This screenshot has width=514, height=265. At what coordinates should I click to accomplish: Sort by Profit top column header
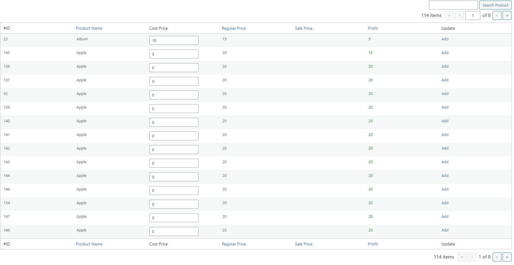coord(373,28)
